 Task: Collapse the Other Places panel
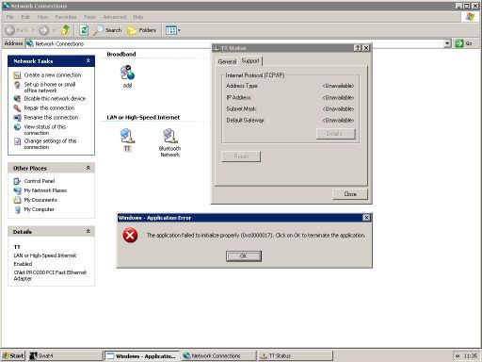click(88, 168)
